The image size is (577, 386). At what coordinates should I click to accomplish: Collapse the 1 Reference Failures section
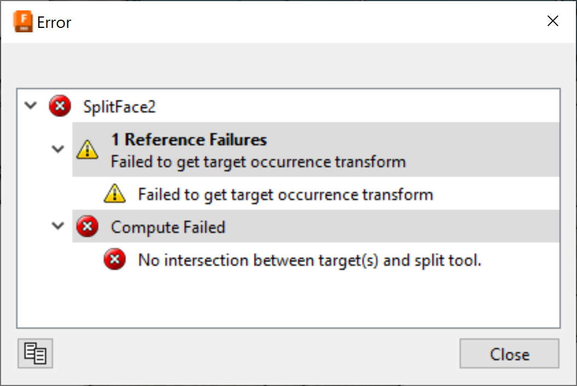(57, 149)
